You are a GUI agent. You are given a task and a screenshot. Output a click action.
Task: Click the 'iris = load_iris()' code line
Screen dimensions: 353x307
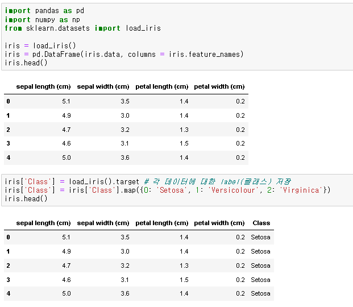[x=40, y=45]
